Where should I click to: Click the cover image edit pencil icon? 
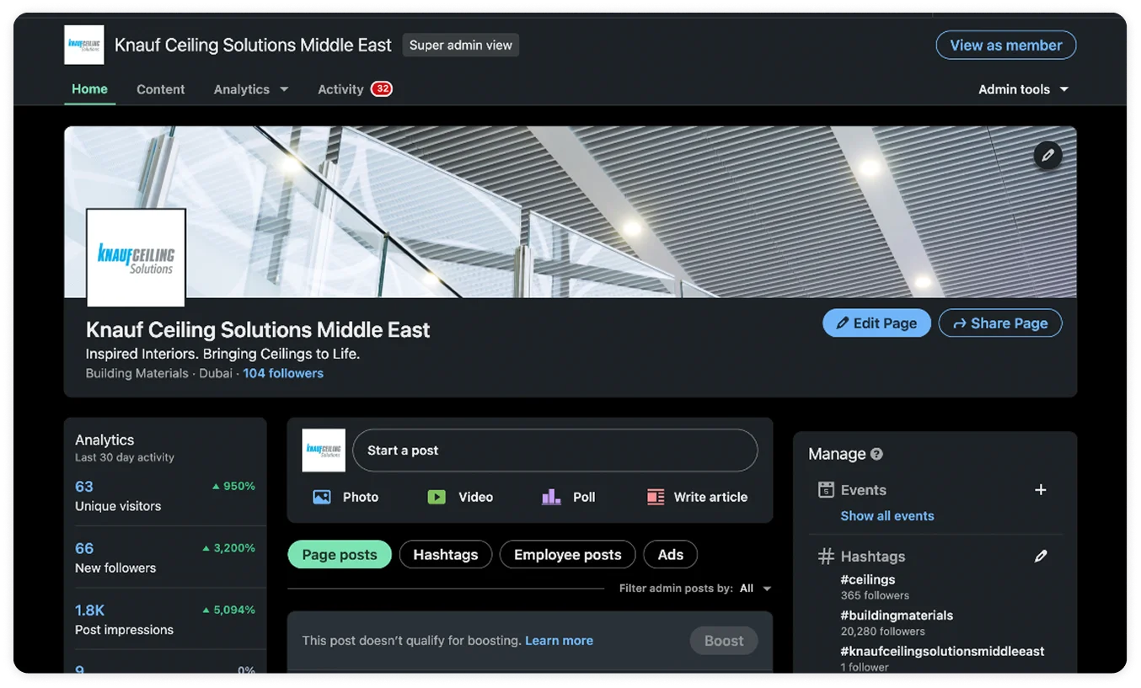click(x=1047, y=155)
